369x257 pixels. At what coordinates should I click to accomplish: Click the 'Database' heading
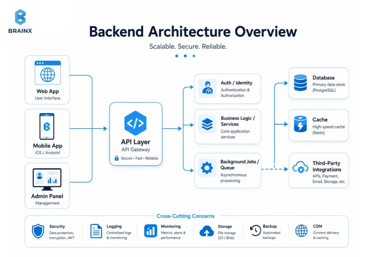click(324, 78)
